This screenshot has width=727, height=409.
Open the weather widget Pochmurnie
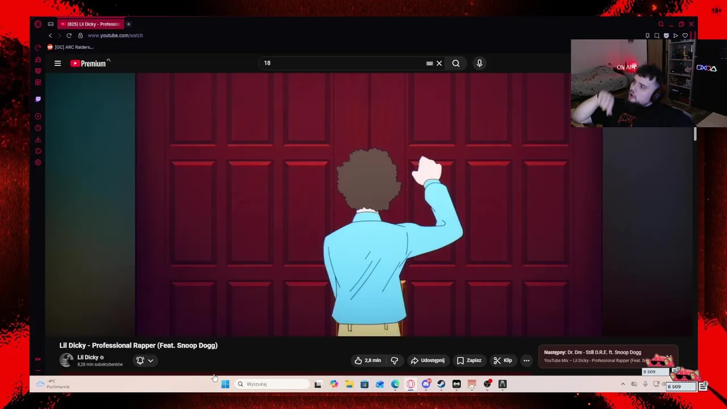(x=52, y=384)
